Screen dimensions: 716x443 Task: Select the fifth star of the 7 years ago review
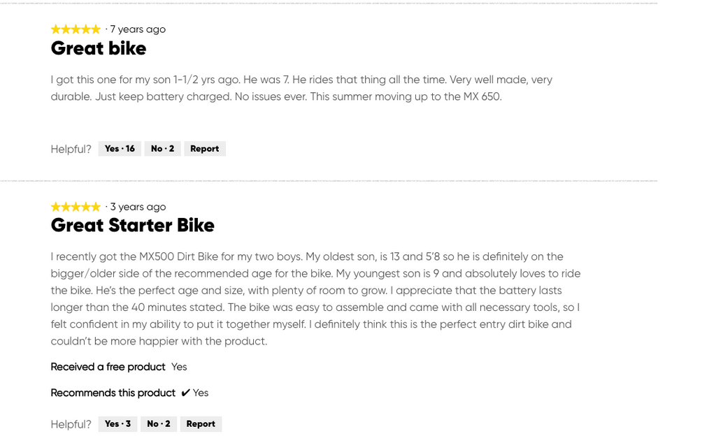click(x=96, y=29)
